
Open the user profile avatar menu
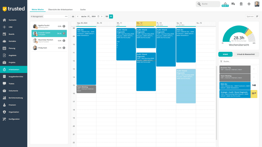click(257, 4)
